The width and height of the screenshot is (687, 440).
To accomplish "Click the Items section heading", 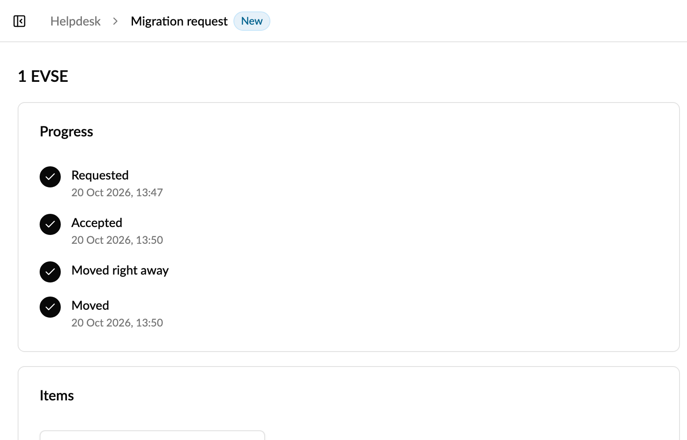I will tap(57, 396).
